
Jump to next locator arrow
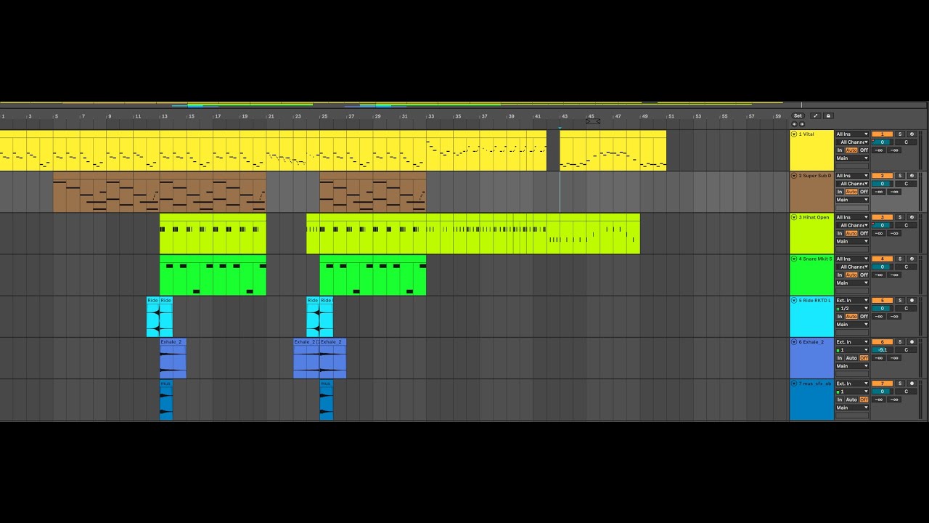coord(802,124)
